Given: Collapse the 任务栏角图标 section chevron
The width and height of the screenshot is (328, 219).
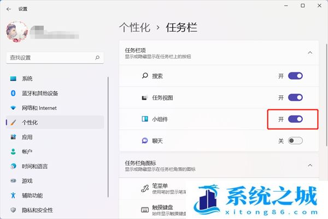Looking at the screenshot, I should coord(310,165).
